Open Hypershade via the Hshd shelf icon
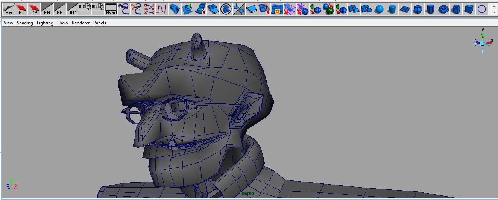 [x=111, y=9]
